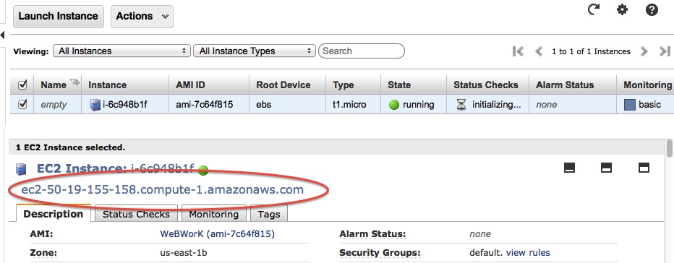The image size is (674, 263).
Task: Toggle the select-all checkbox in table header
Action: click(x=22, y=85)
